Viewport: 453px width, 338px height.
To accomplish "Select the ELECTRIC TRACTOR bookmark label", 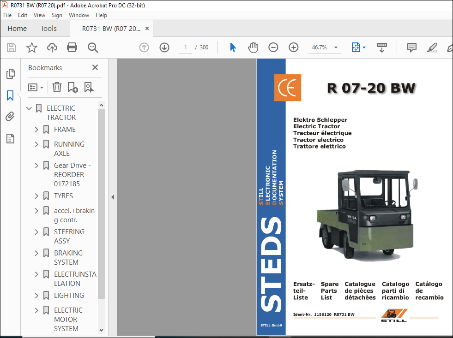I will (61, 113).
